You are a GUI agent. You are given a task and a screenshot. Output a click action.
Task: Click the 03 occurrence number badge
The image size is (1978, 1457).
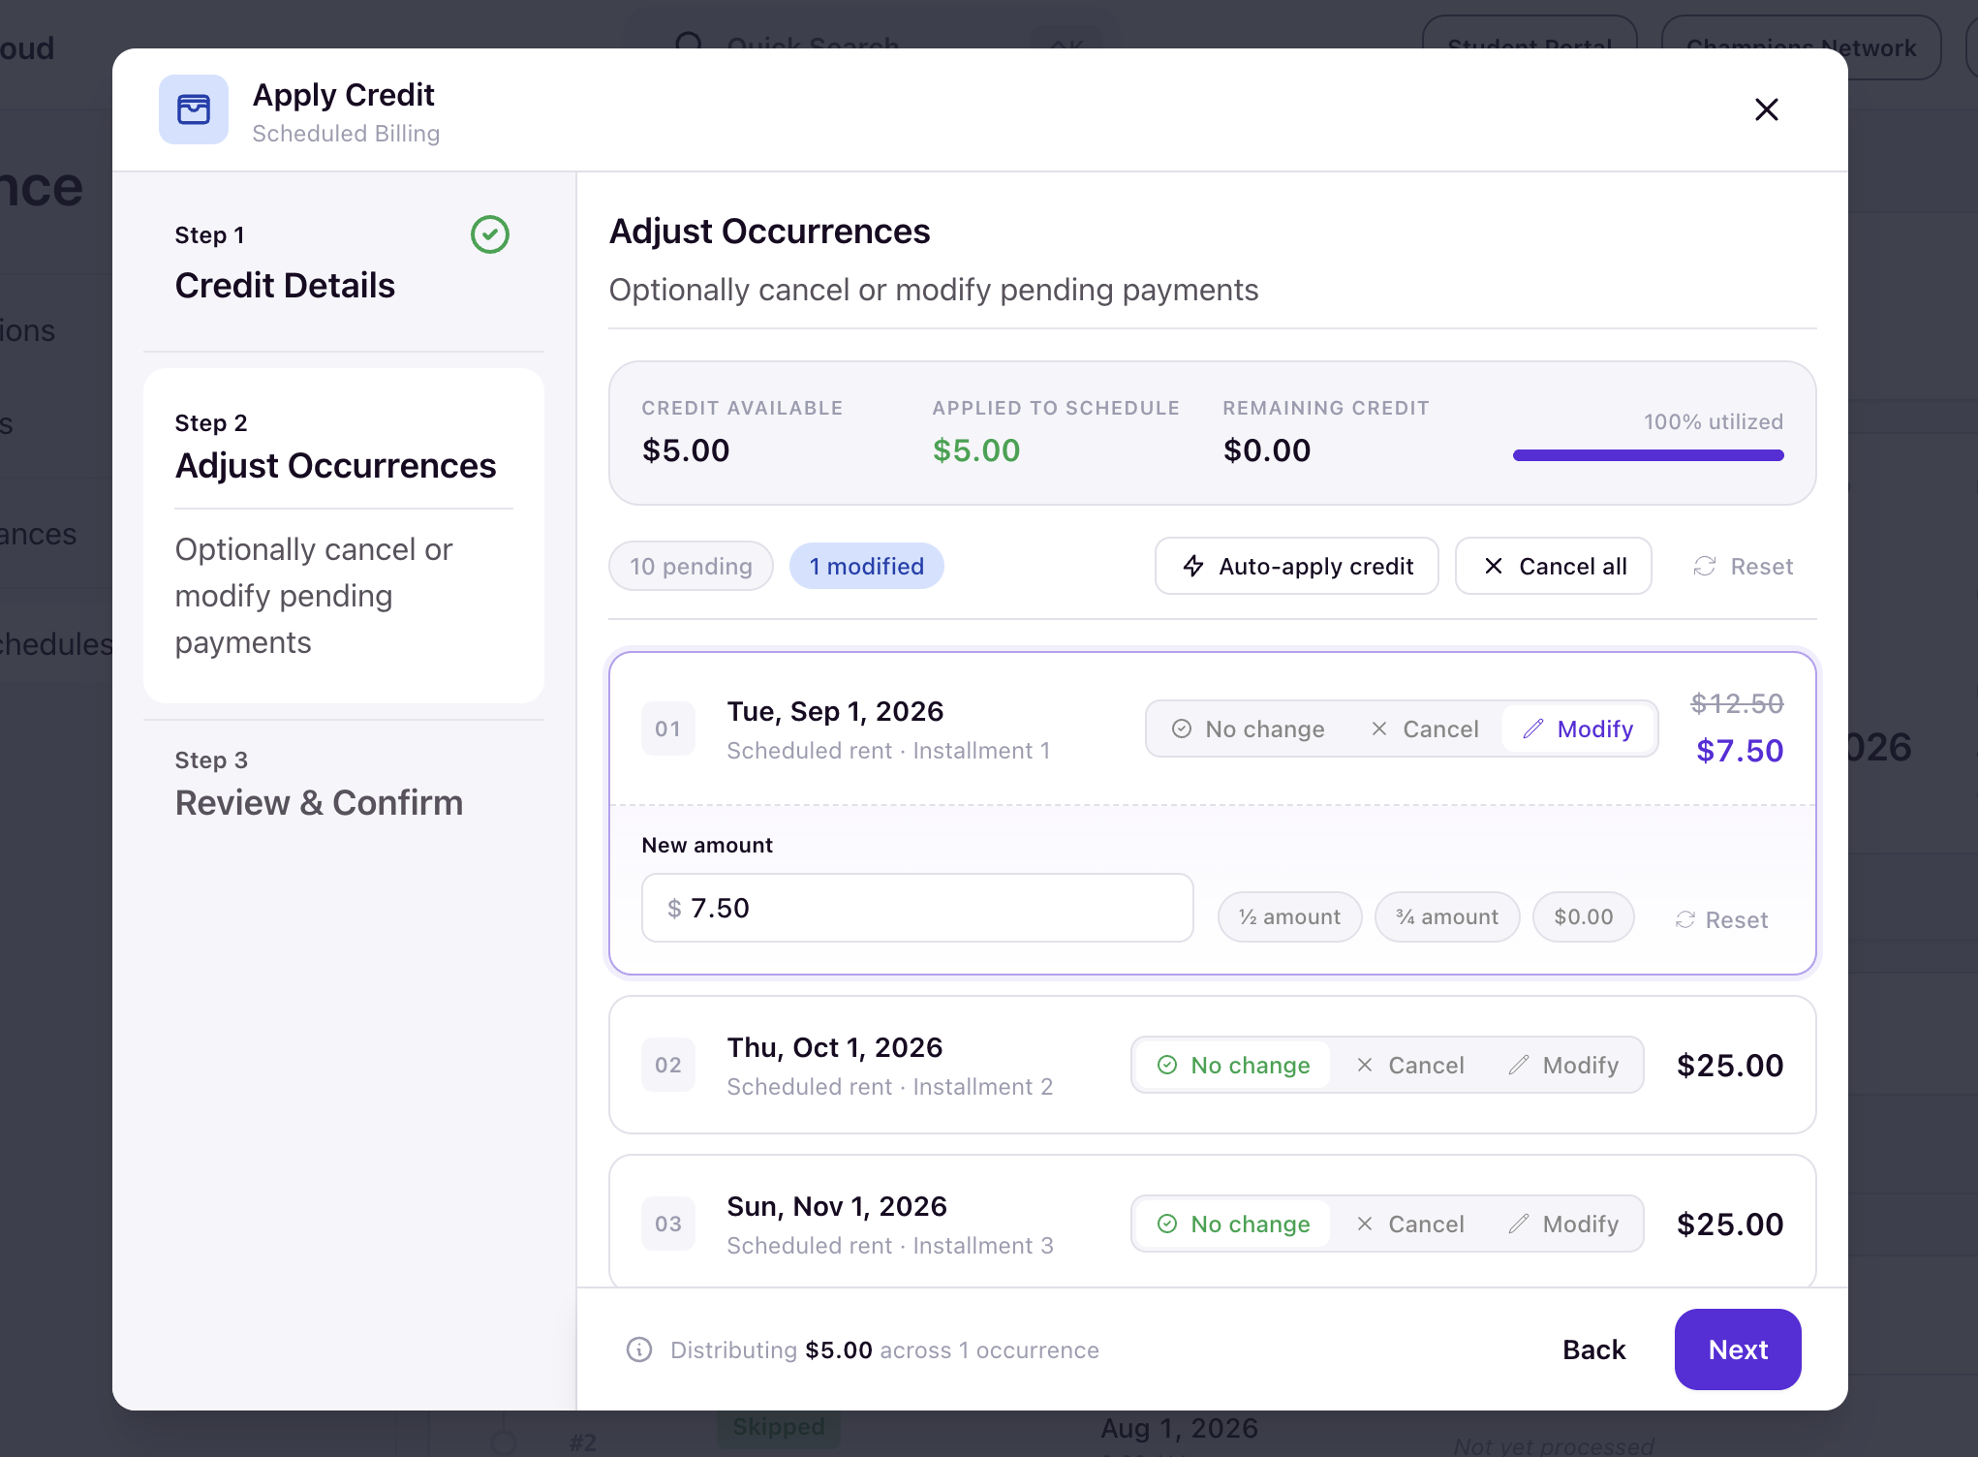(x=668, y=1224)
